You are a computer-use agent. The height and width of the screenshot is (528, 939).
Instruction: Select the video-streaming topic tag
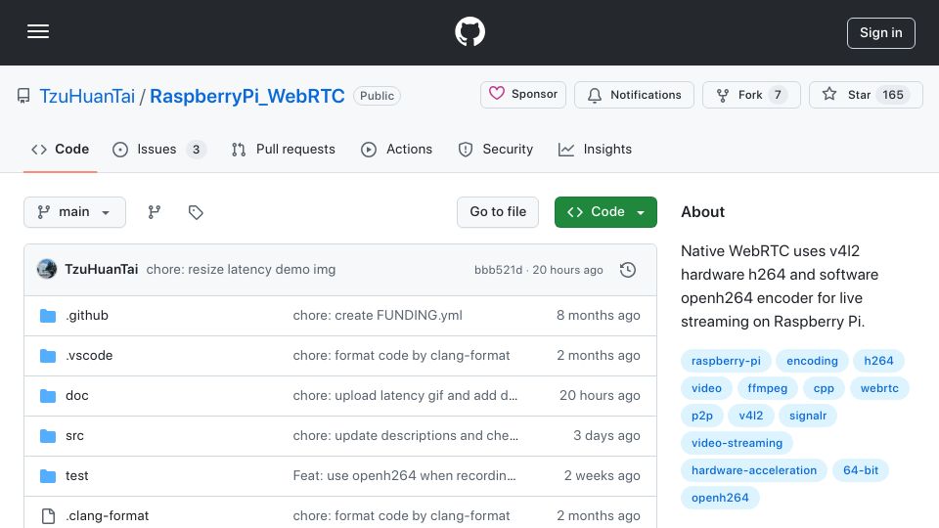pos(737,443)
